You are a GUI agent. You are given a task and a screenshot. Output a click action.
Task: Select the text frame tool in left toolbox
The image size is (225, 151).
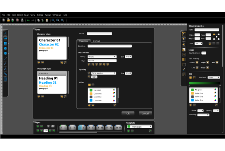pos(6,33)
